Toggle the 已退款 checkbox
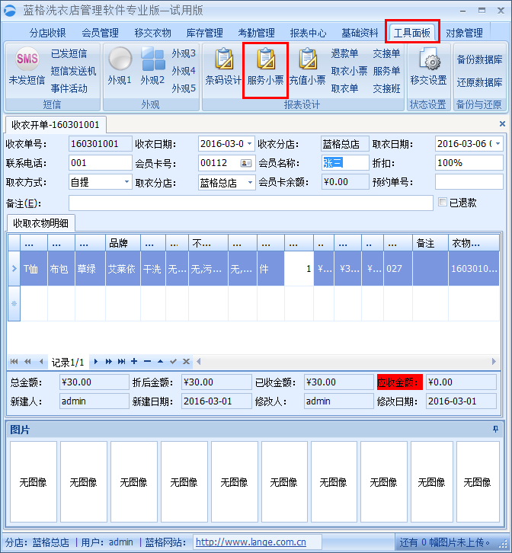The image size is (512, 553). tap(442, 202)
